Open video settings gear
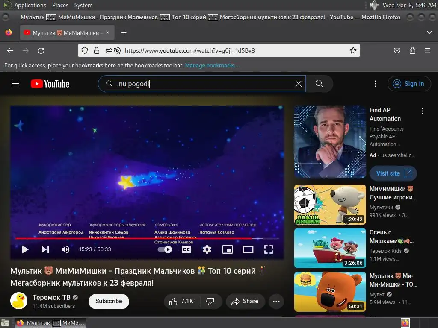438x328 pixels. click(207, 249)
